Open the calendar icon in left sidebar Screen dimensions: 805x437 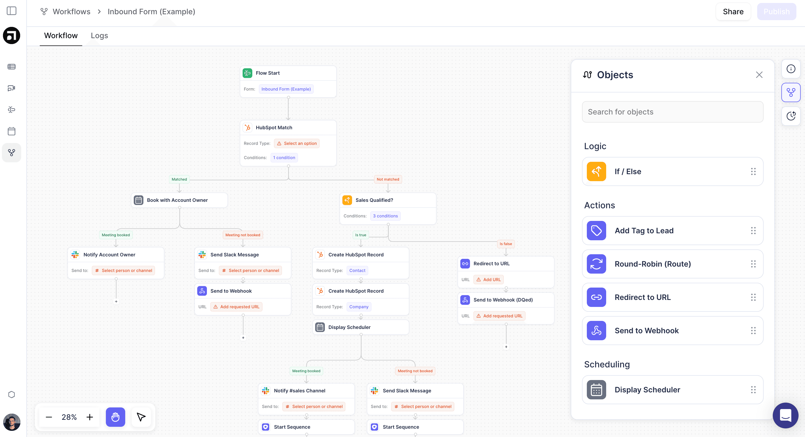(12, 131)
